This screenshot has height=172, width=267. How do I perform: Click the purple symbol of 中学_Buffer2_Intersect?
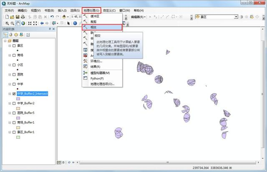coord(18,99)
